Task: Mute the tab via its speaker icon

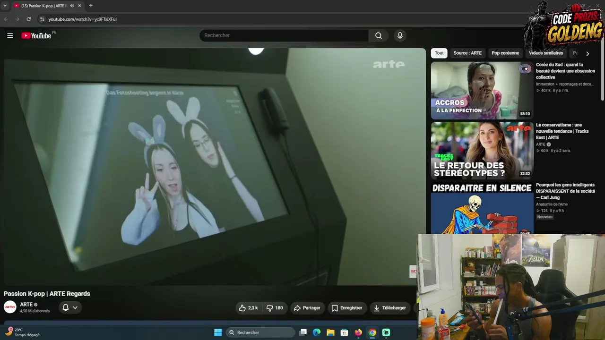Action: coord(72,6)
